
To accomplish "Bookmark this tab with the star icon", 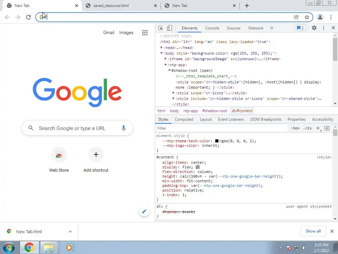I will [307, 17].
